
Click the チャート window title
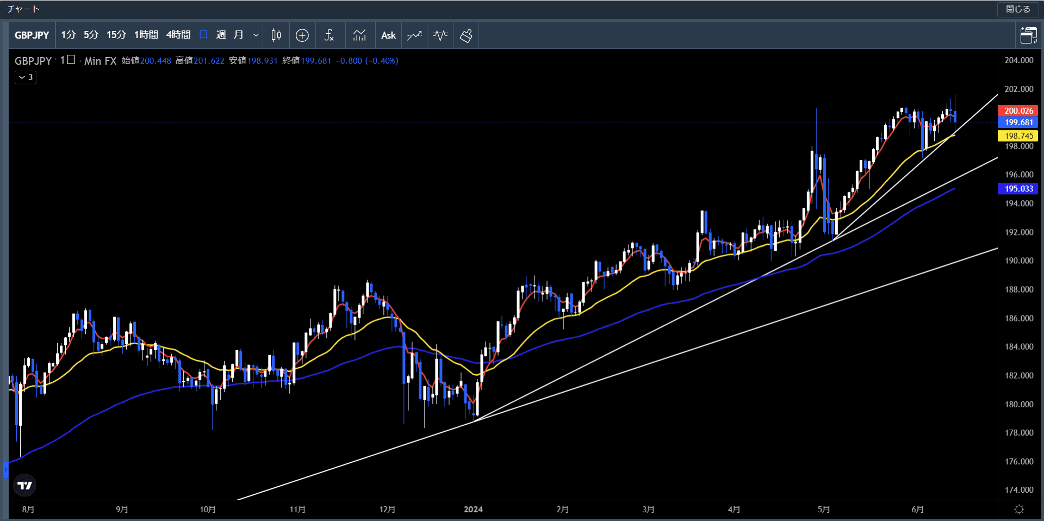tap(23, 9)
